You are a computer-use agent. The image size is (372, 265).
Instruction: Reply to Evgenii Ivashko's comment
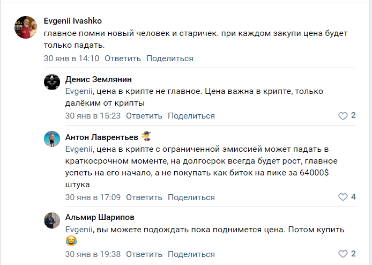pos(123,58)
